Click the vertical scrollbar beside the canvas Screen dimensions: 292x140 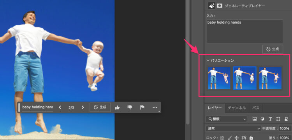[x=188, y=62]
